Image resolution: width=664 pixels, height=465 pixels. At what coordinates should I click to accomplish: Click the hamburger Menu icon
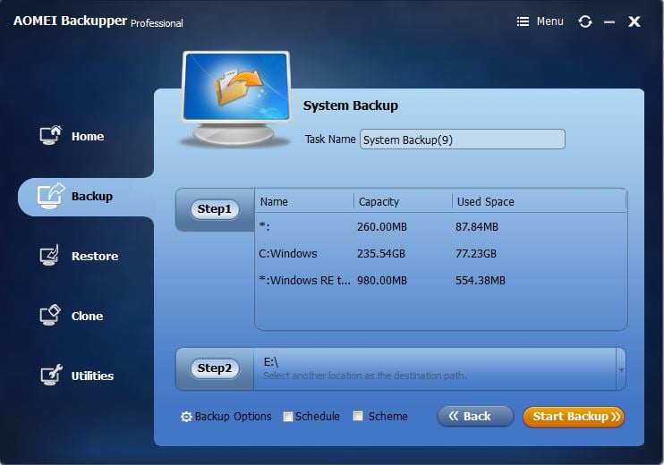(523, 21)
